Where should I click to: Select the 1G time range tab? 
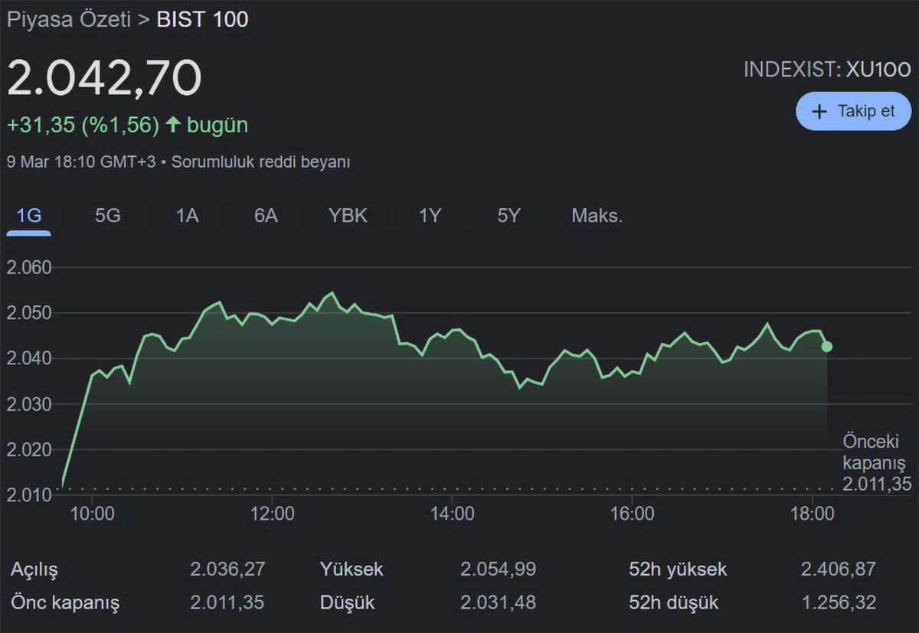[x=29, y=216]
